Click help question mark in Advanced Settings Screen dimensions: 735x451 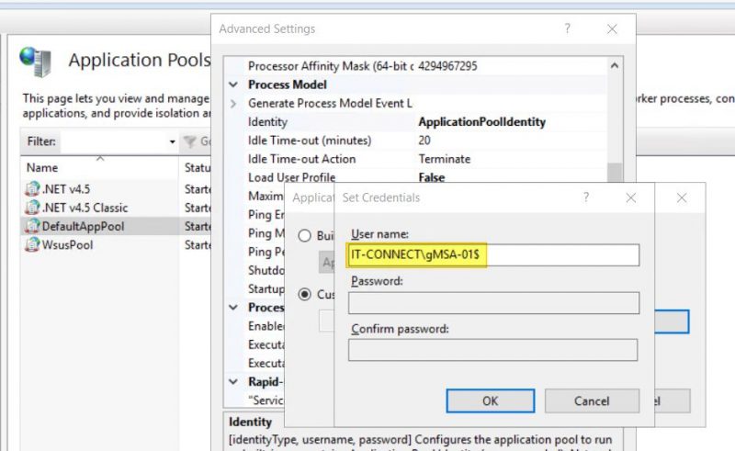570,29
